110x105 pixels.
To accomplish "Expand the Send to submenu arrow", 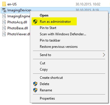I will pos(104,55).
